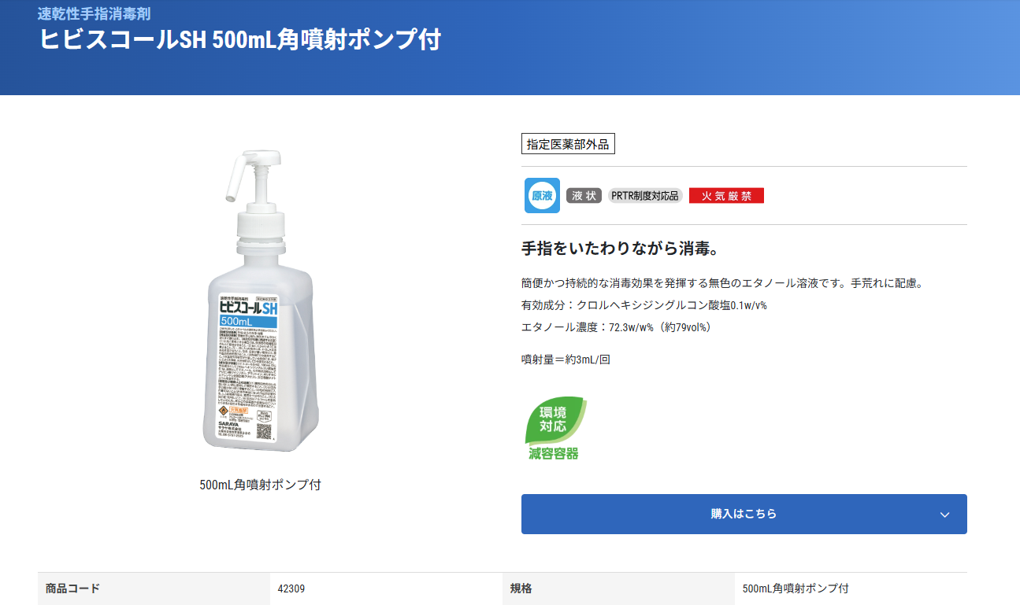This screenshot has height=605, width=1020.
Task: Click the 噴射量＝約3mL/回 text line
Action: point(566,360)
